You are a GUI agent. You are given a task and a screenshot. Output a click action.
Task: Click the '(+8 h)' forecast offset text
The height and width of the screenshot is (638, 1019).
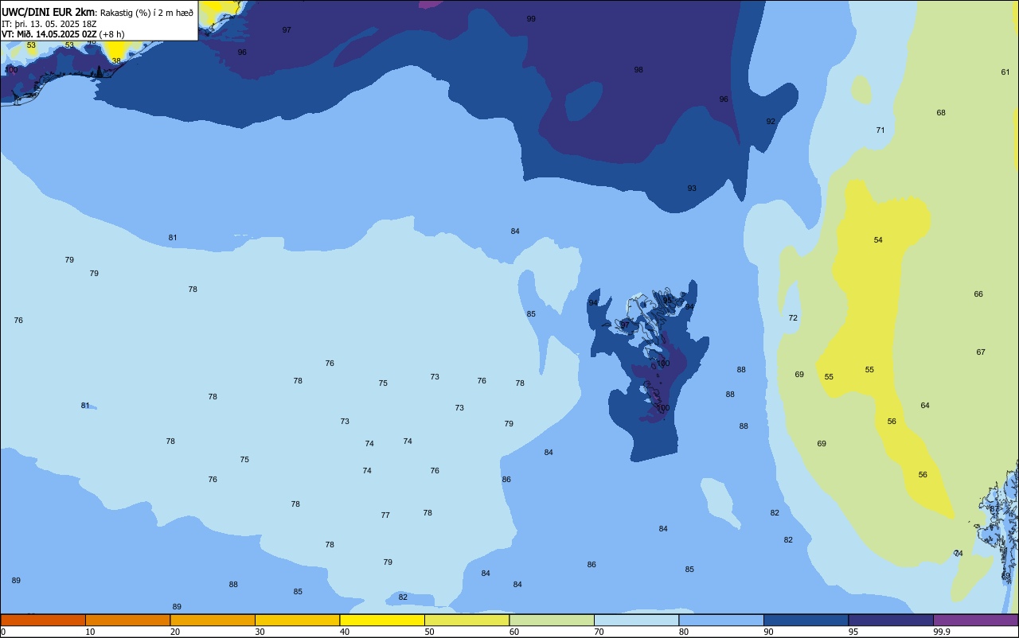[112, 34]
